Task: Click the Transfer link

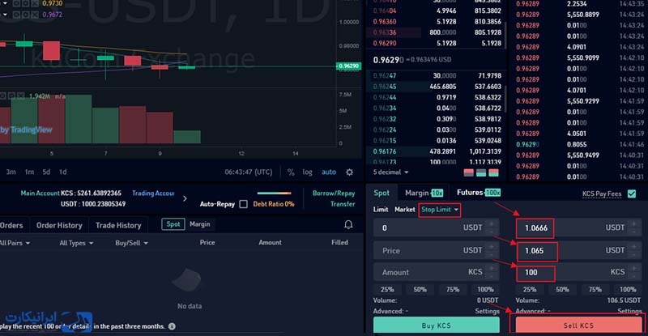Action: coord(343,204)
